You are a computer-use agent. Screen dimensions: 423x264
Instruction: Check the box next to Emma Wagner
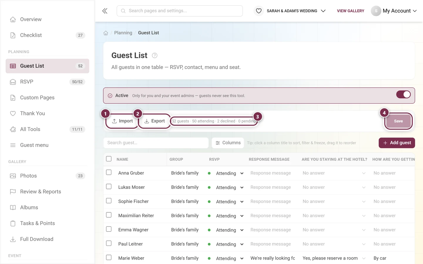[x=109, y=229]
